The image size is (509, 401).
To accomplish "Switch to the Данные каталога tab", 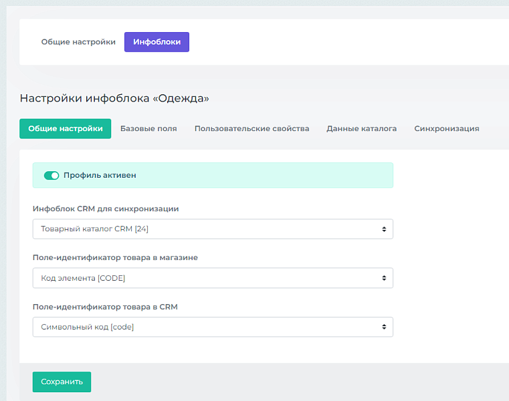I will 361,129.
